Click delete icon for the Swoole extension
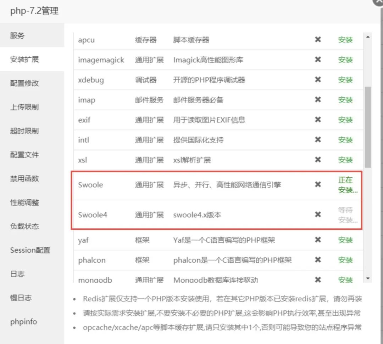This screenshot has height=344, width=383. click(317, 185)
